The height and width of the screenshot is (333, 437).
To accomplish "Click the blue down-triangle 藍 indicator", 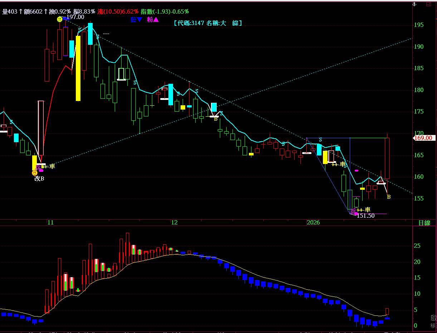I will coord(136,20).
